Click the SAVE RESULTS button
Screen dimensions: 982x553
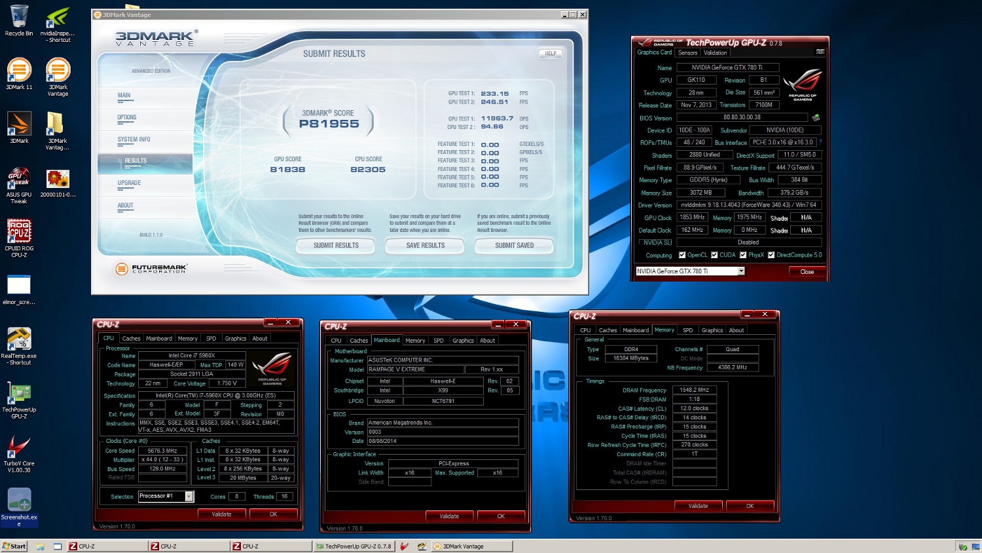(x=426, y=246)
